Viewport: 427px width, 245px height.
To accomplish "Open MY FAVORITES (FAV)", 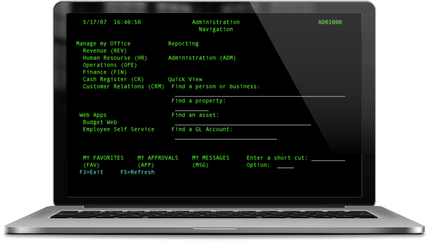I will [x=103, y=161].
